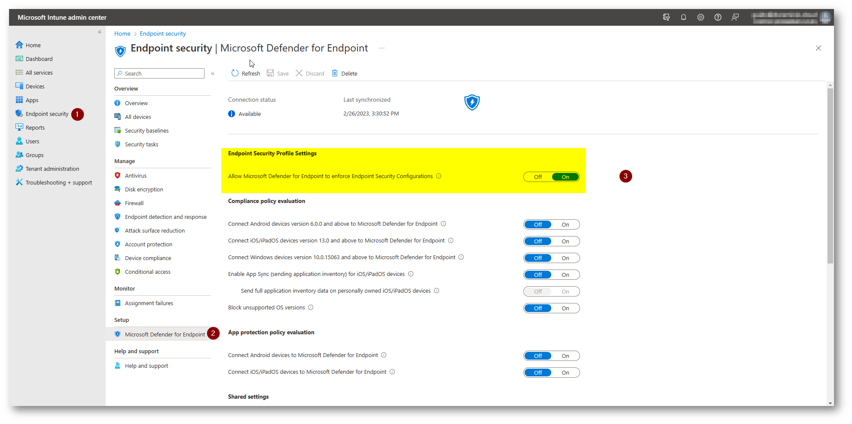Toggle Allow Defender to enforce Endpoint Security Configurations
The width and height of the screenshot is (852, 424).
point(552,177)
